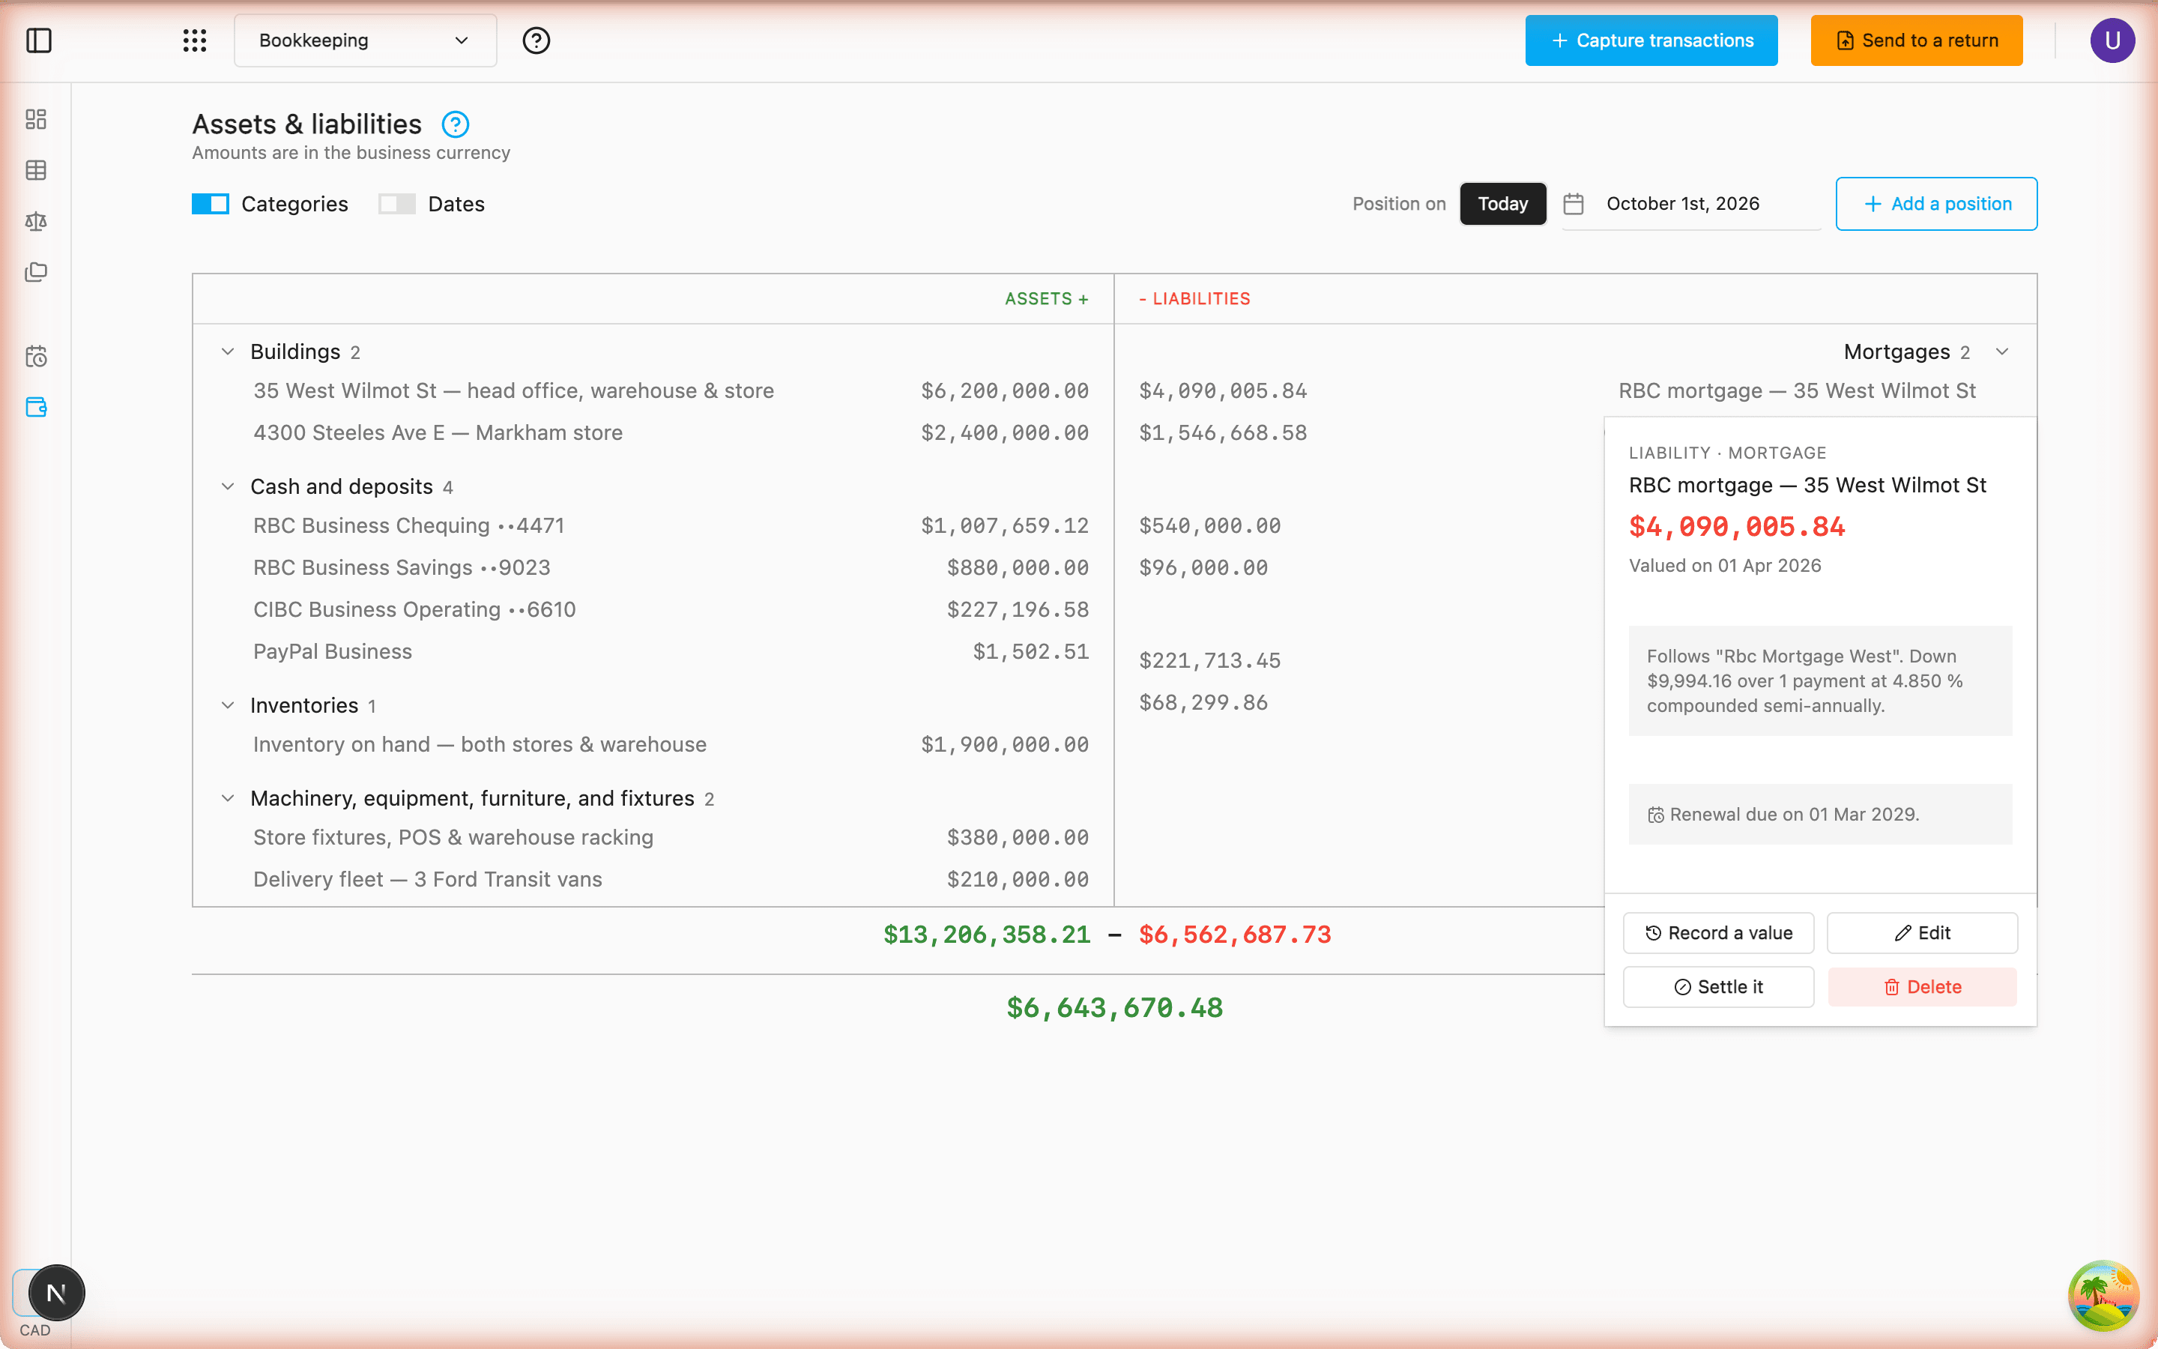Image resolution: width=2158 pixels, height=1349 pixels.
Task: Select 35 West Wilmot St head office row
Action: (x=671, y=392)
